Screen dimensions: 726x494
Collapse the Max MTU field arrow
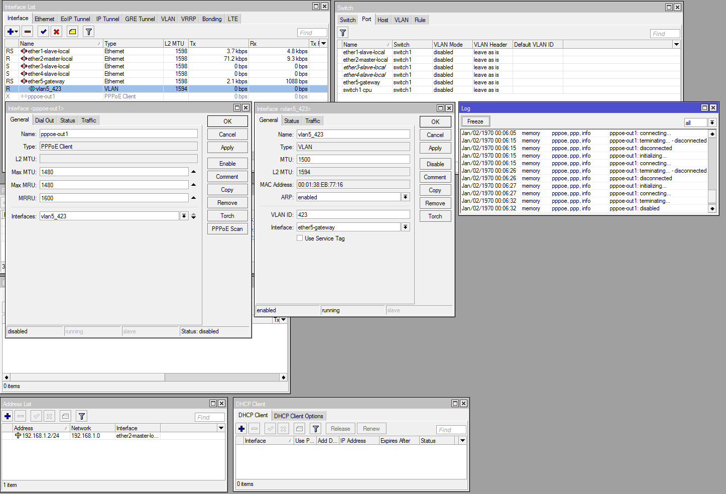tap(194, 172)
